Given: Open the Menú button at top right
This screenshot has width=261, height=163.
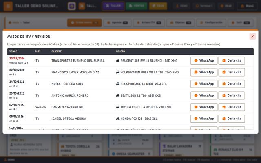Looking at the screenshot, I should click(x=247, y=6).
